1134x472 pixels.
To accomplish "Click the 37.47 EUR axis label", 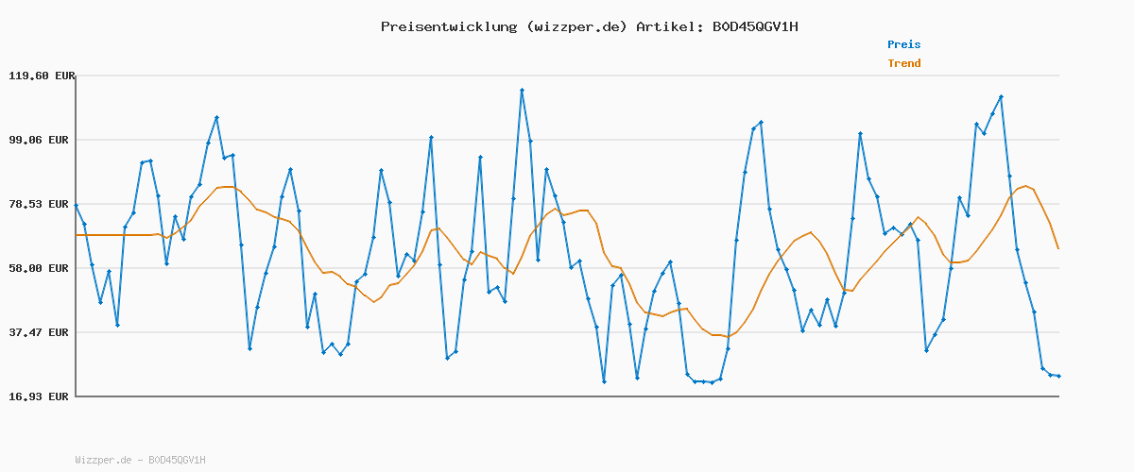I will pos(40,332).
